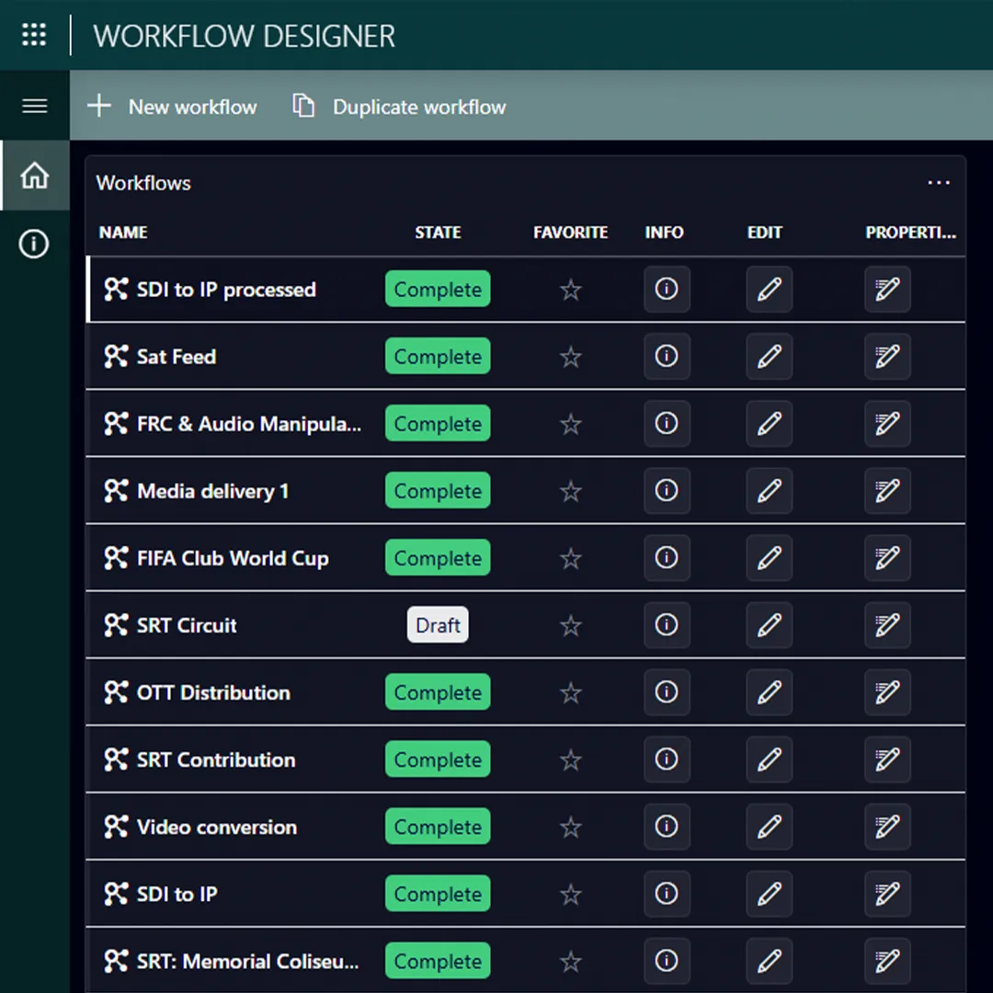Mark Media delivery 1 as favorite
Screen dimensions: 993x993
pos(571,491)
